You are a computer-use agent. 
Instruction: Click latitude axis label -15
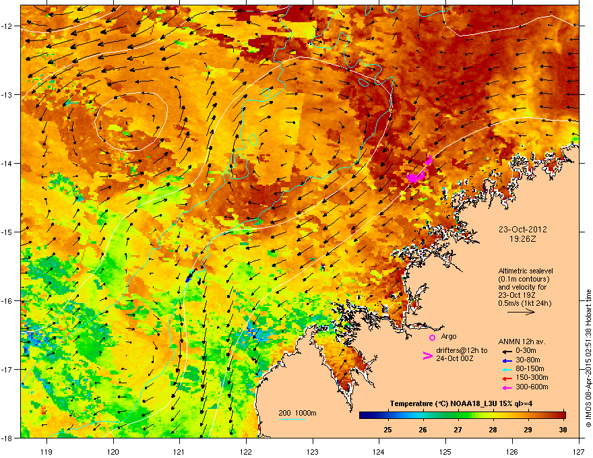[7, 232]
